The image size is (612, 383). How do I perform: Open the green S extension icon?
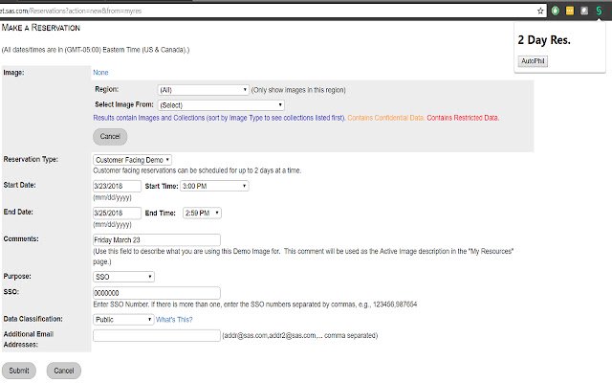click(599, 11)
